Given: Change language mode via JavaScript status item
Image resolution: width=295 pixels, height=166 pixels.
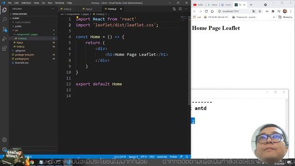Looking at the screenshot, I should (x=162, y=157).
